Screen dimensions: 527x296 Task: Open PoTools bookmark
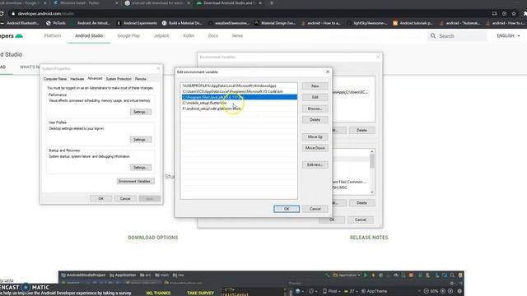pos(56,23)
